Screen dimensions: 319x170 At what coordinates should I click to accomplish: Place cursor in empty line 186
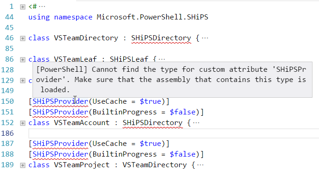(x=174, y=133)
